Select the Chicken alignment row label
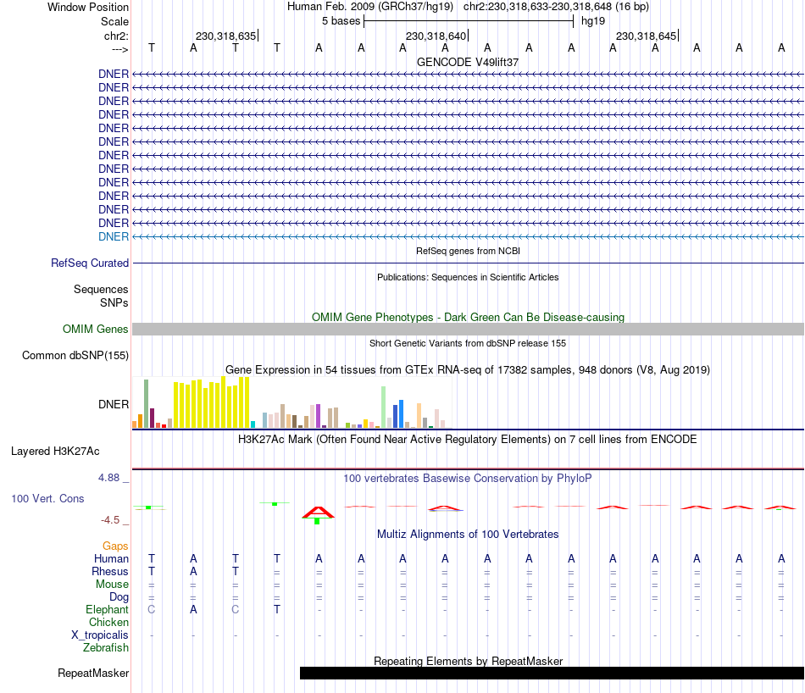This screenshot has width=805, height=693. (108, 622)
